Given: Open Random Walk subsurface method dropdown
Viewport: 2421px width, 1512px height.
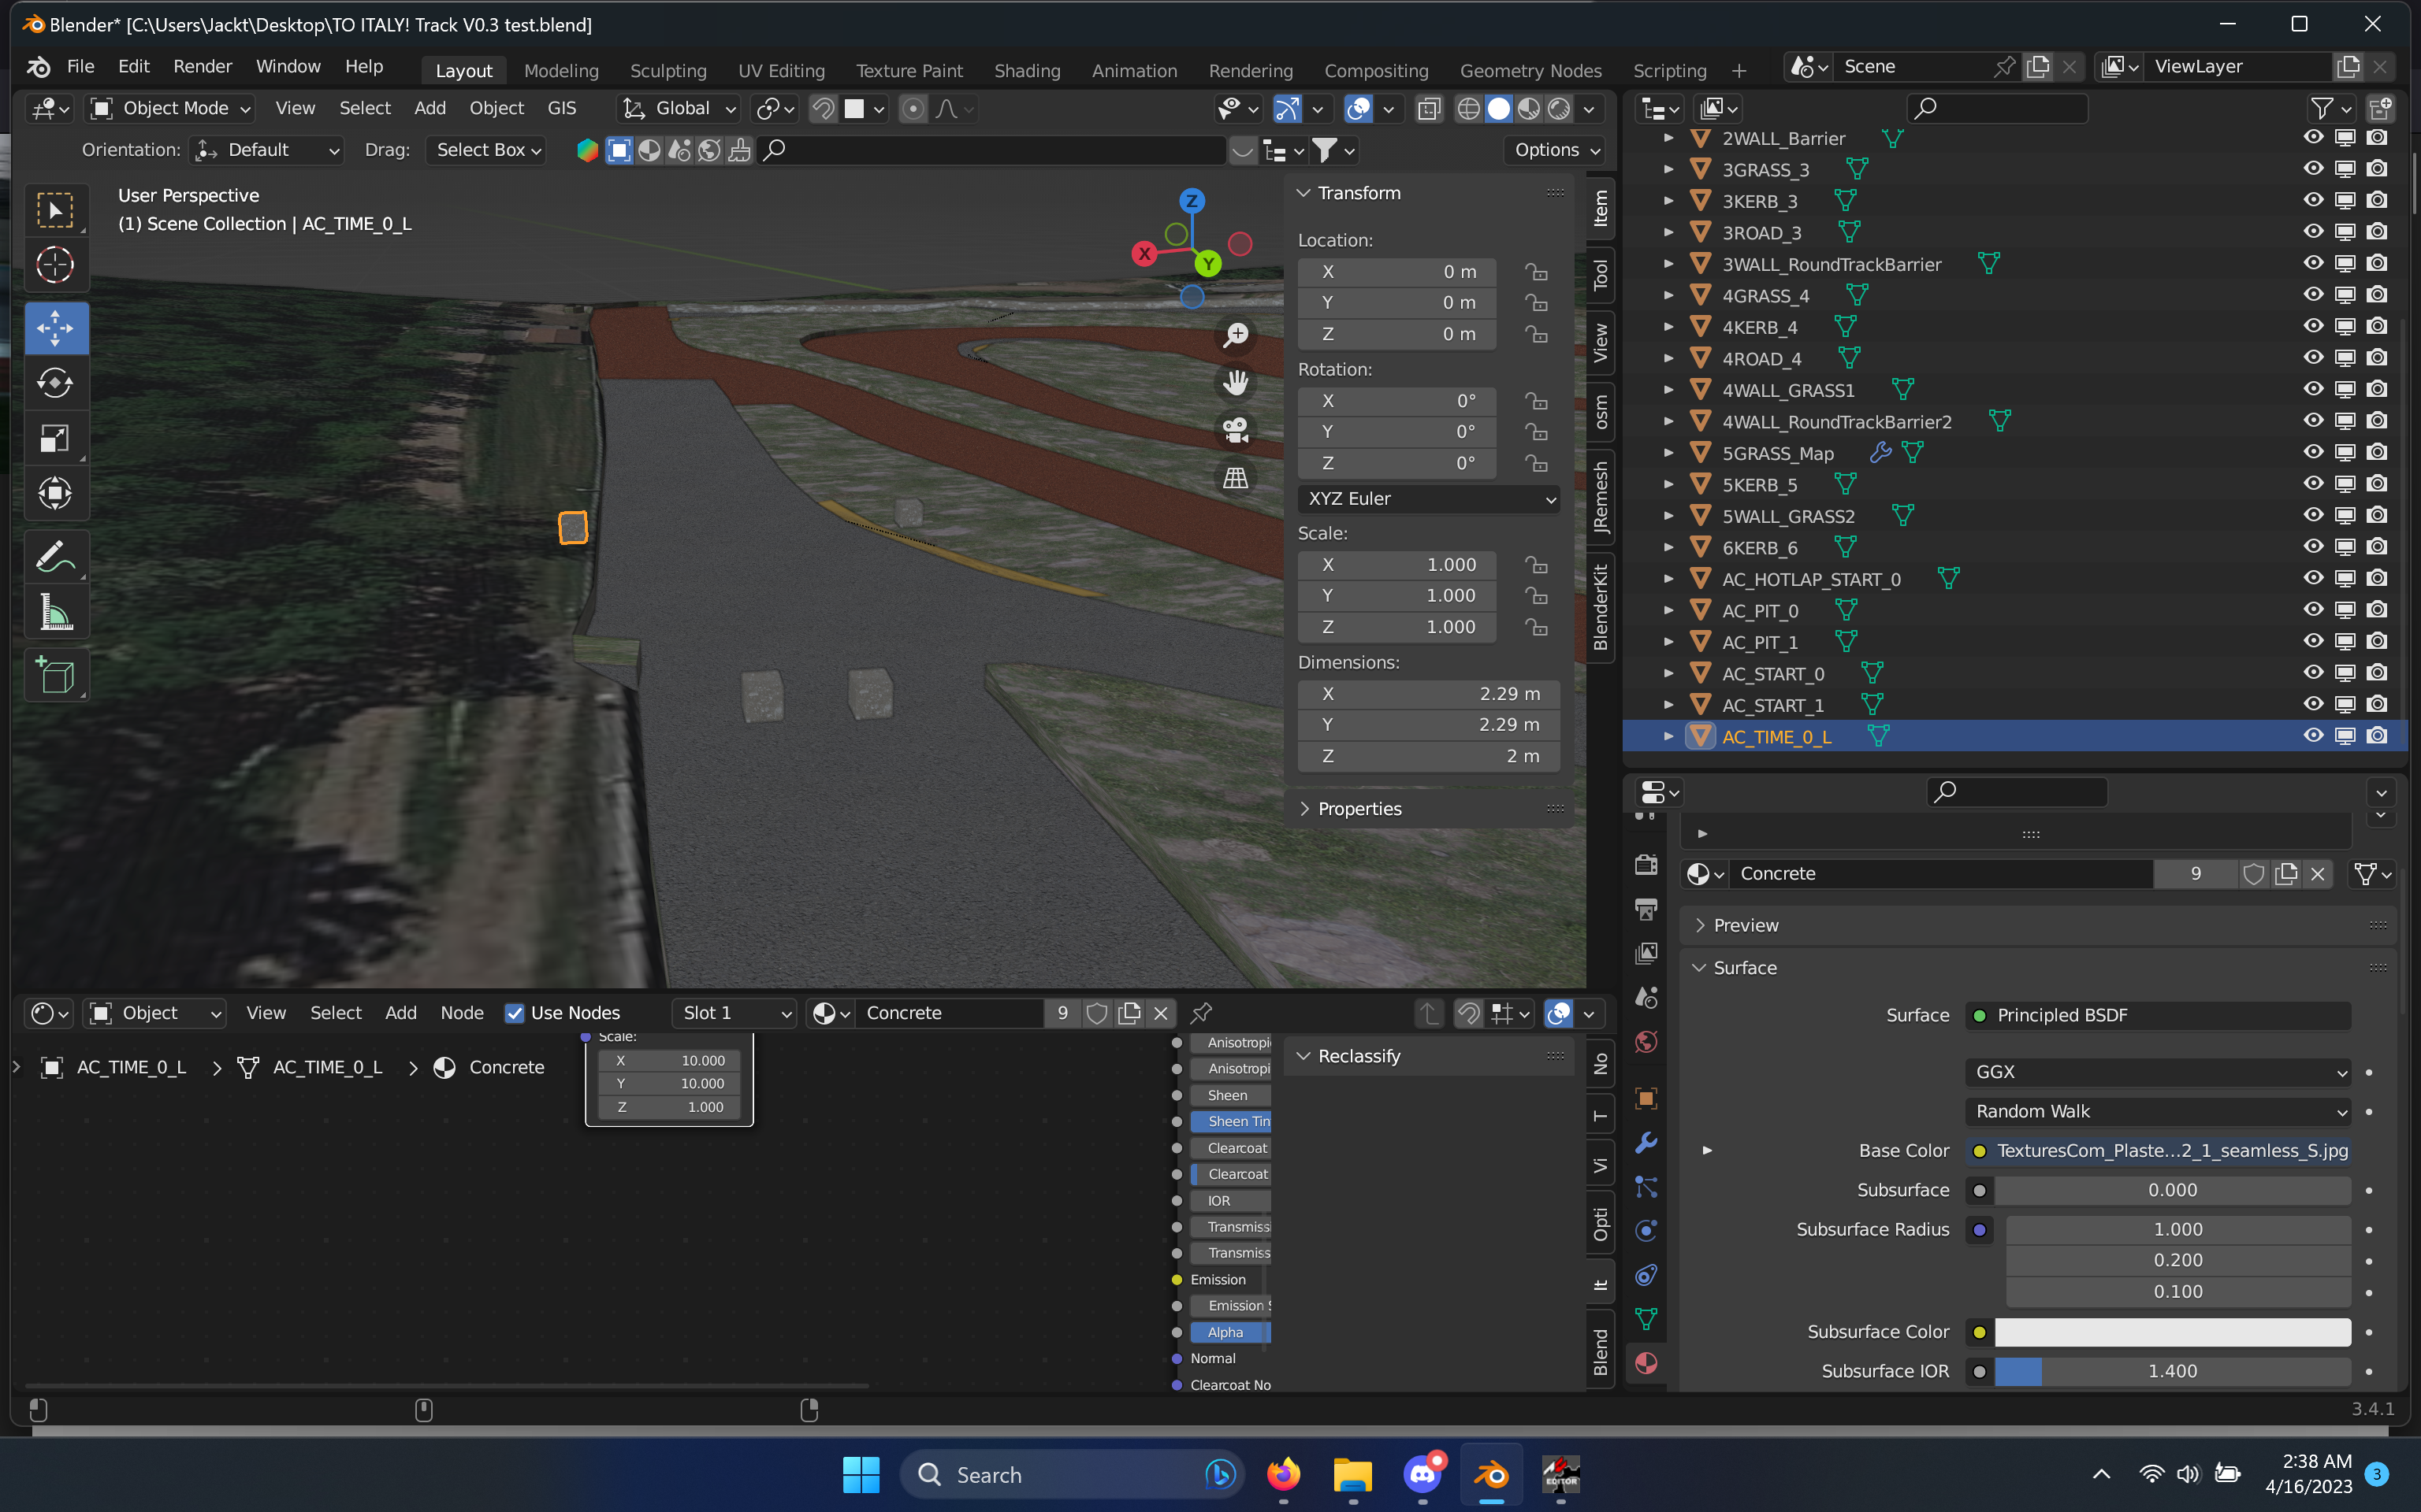Looking at the screenshot, I should click(x=2157, y=1112).
